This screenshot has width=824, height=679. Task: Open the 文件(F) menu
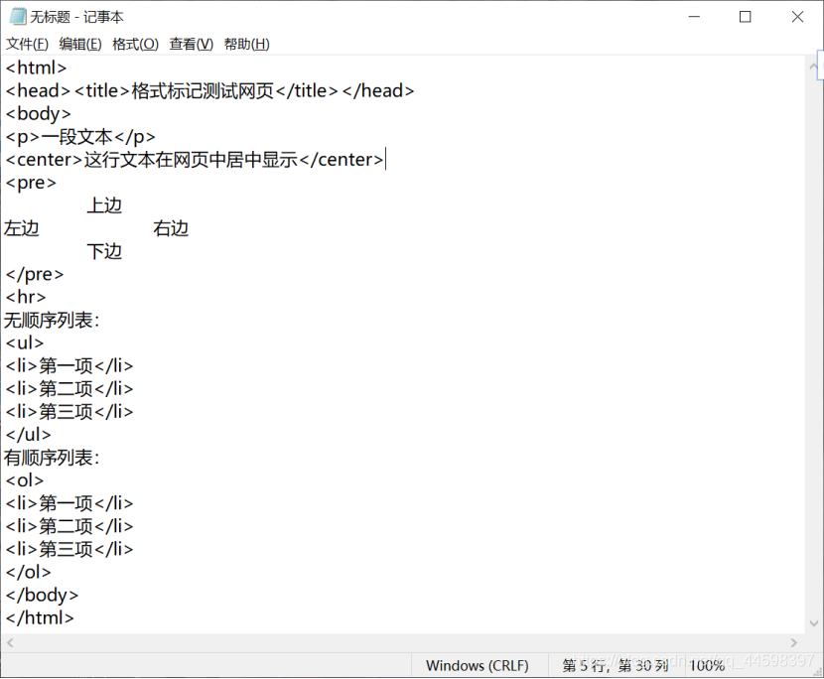[x=25, y=44]
